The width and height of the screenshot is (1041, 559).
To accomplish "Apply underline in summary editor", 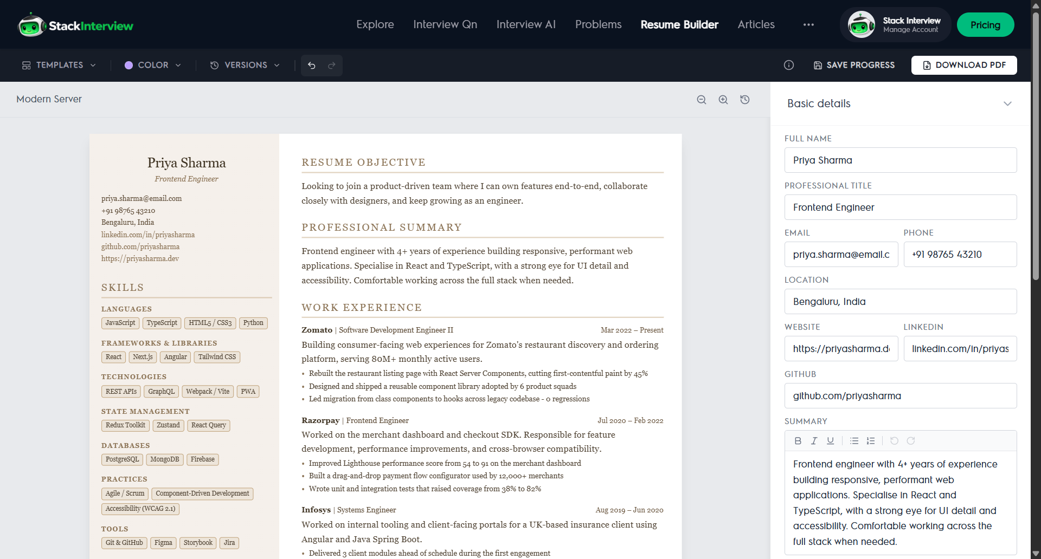I will pos(830,441).
